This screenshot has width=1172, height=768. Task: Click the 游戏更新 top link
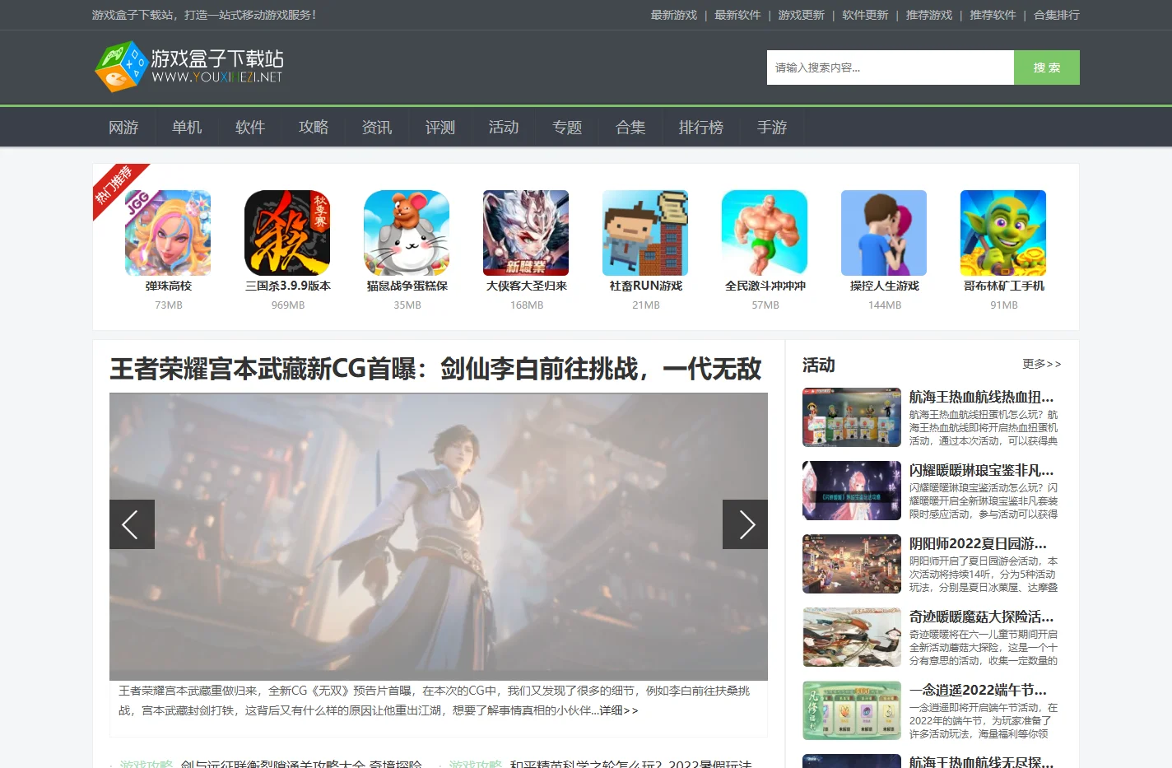click(802, 15)
